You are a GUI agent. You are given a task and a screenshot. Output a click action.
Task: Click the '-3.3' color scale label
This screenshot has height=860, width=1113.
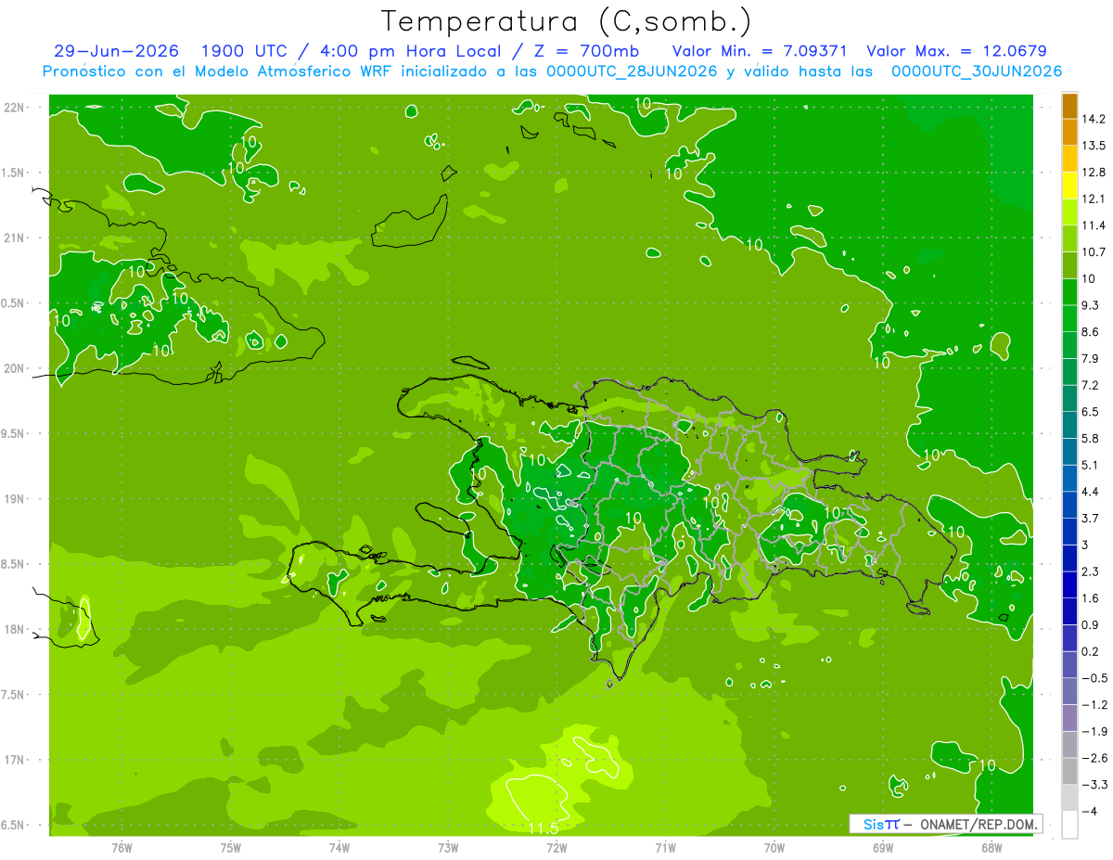[1094, 785]
